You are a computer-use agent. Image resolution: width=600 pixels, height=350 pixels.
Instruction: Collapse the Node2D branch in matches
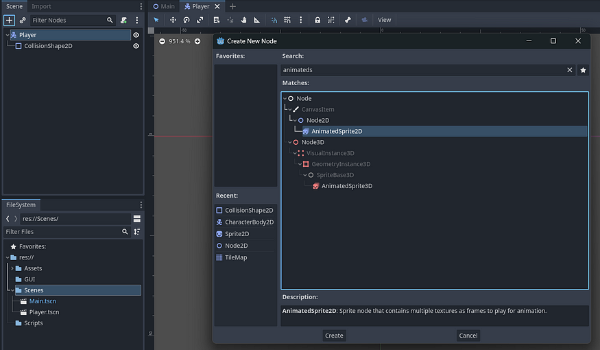click(x=295, y=120)
